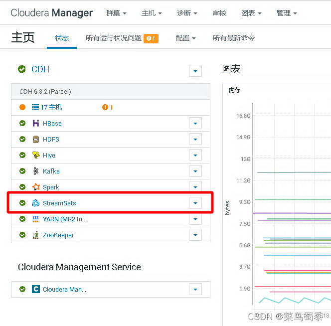
Task: Open the 图表 top menu
Action: tap(251, 13)
